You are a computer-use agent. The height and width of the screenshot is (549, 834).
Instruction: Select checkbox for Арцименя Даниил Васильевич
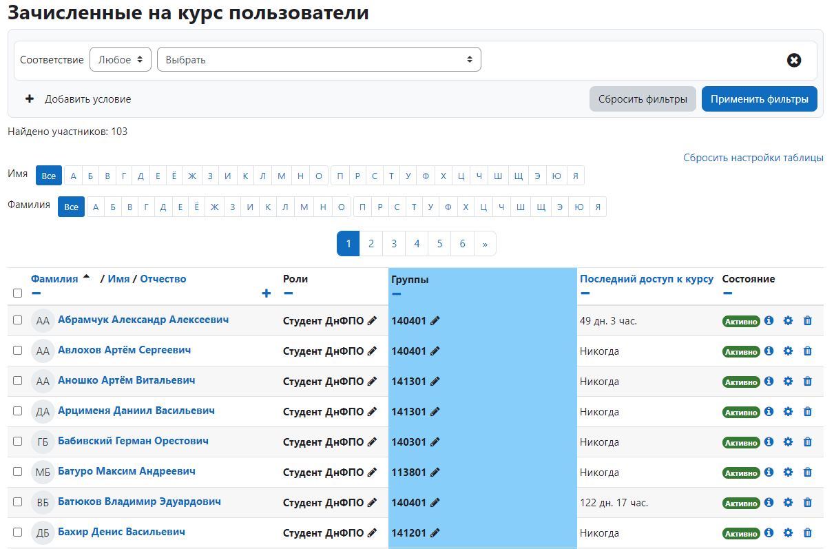[x=18, y=411]
